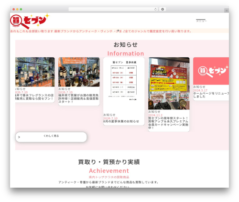Open the メニュー hamburger menu
The height and width of the screenshot is (202, 239).
(x=201, y=21)
